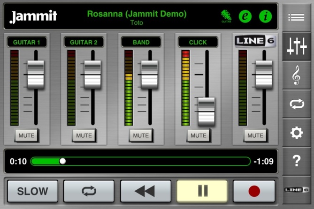Screen dimensions: 314x209
Task: Rewind the song to the beginning
Action: [x=146, y=191]
